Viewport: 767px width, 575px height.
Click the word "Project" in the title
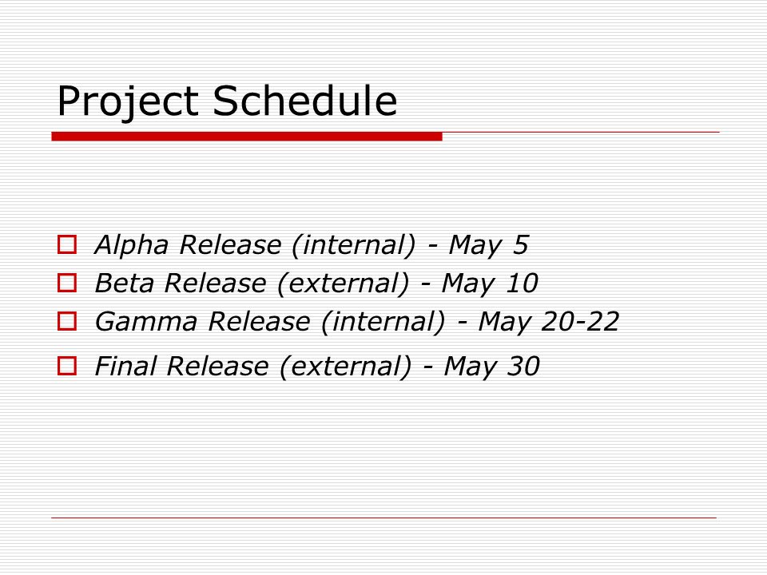[128, 102]
